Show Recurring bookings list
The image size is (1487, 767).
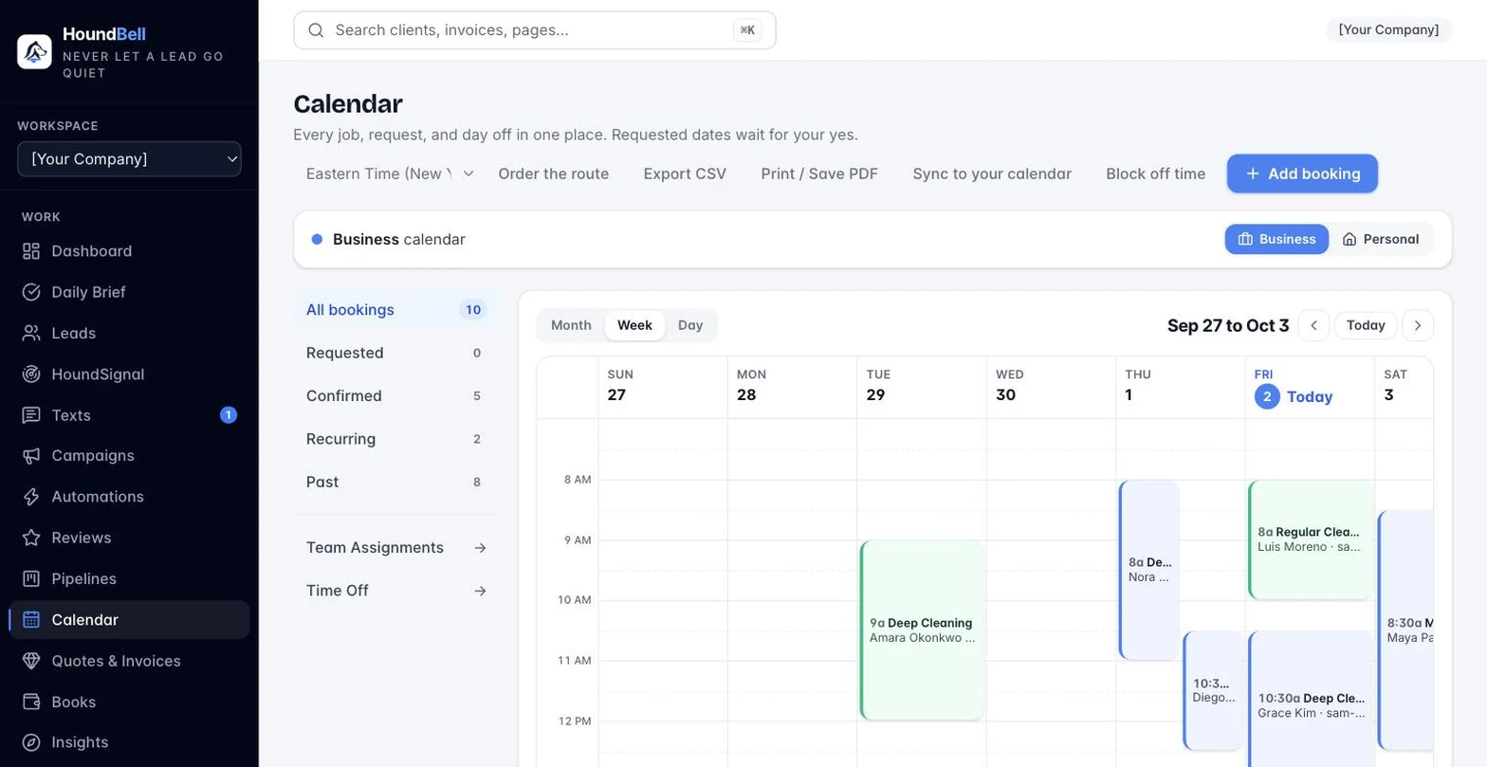coord(396,439)
